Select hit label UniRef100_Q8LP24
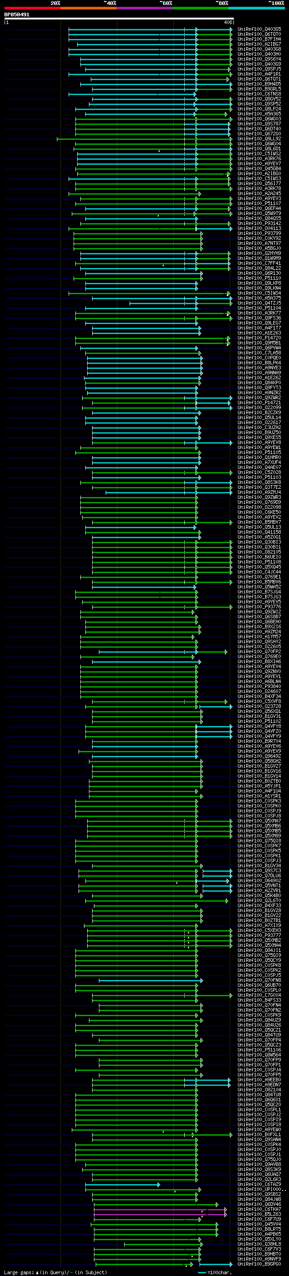The width and height of the screenshot is (289, 1276). (x=259, y=109)
